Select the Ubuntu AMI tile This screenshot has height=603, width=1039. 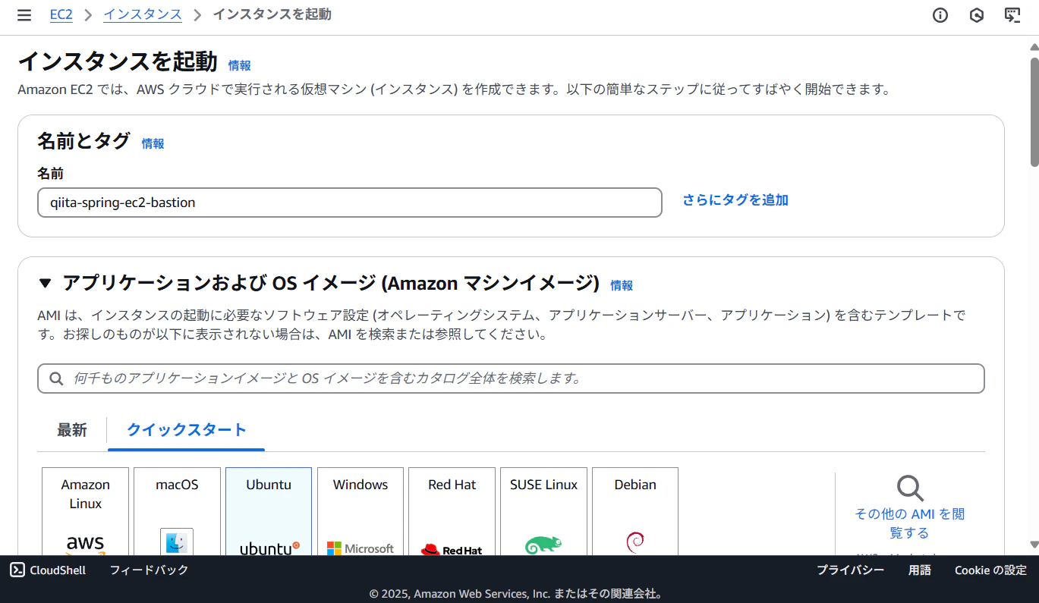click(269, 511)
